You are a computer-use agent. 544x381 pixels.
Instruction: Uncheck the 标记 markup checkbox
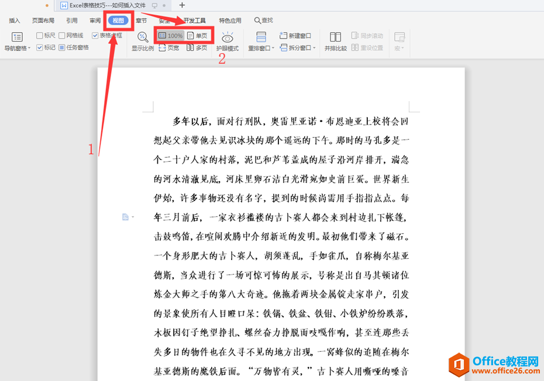click(40, 47)
